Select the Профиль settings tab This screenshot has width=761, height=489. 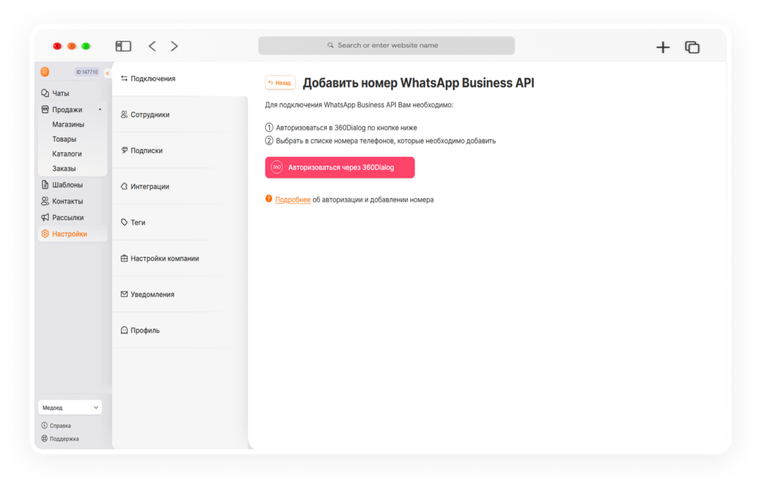coord(179,330)
